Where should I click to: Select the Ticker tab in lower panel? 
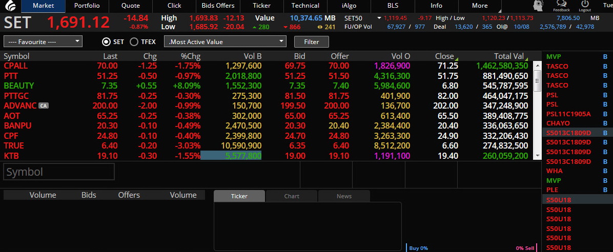pyautogui.click(x=239, y=196)
